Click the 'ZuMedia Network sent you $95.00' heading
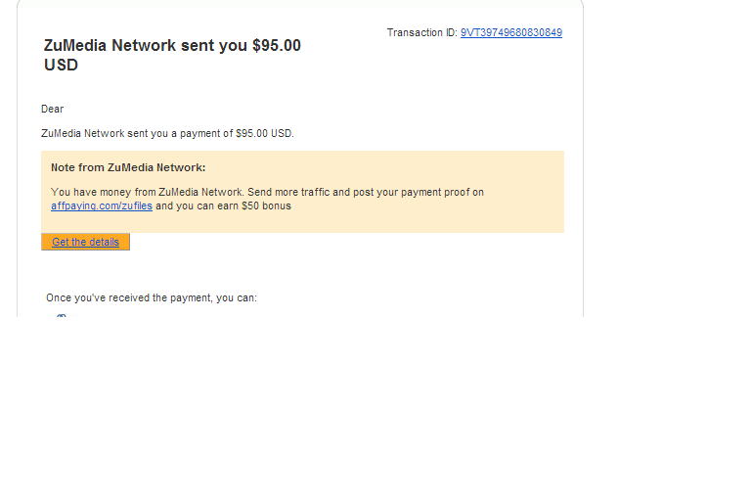751x501 pixels. click(172, 46)
